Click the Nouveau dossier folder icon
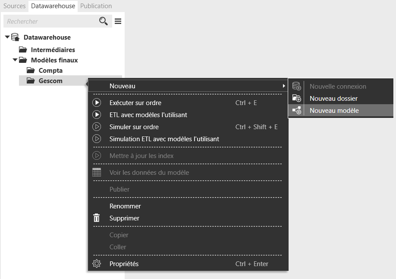Image resolution: width=396 pixels, height=279 pixels. pos(296,98)
